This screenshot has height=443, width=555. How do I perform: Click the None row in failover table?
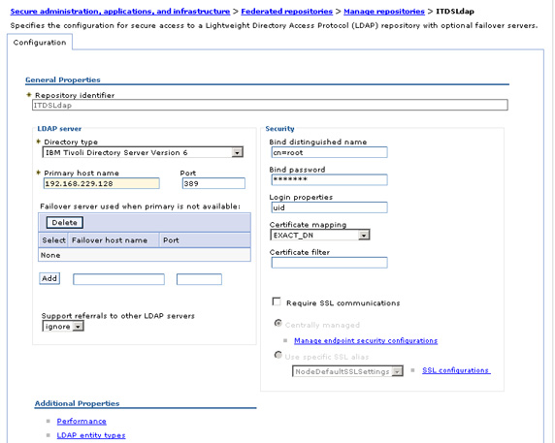tap(145, 255)
